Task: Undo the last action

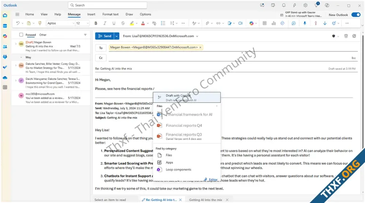Action: click(x=18, y=23)
